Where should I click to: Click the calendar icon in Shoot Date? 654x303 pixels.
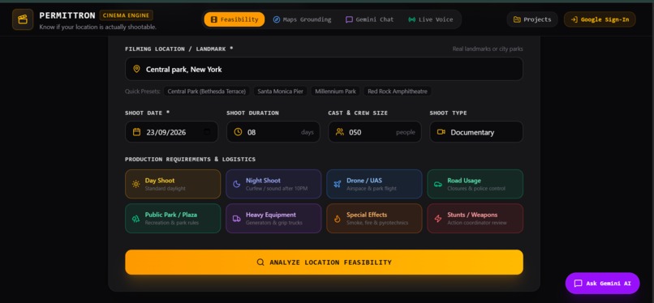[136, 132]
